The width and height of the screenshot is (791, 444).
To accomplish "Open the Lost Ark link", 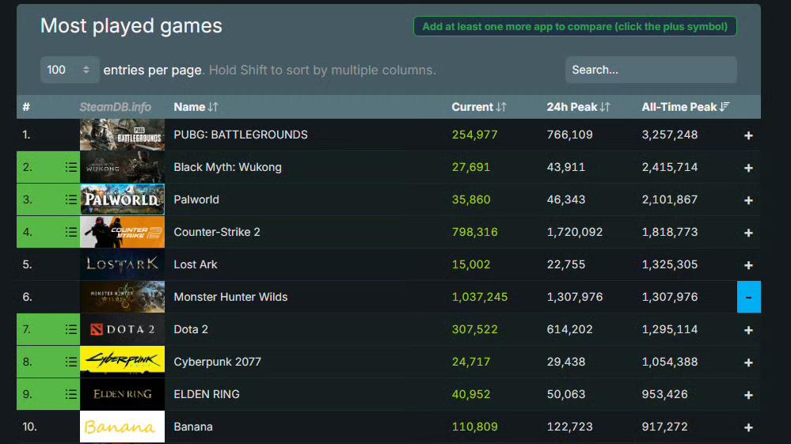I will tap(196, 264).
